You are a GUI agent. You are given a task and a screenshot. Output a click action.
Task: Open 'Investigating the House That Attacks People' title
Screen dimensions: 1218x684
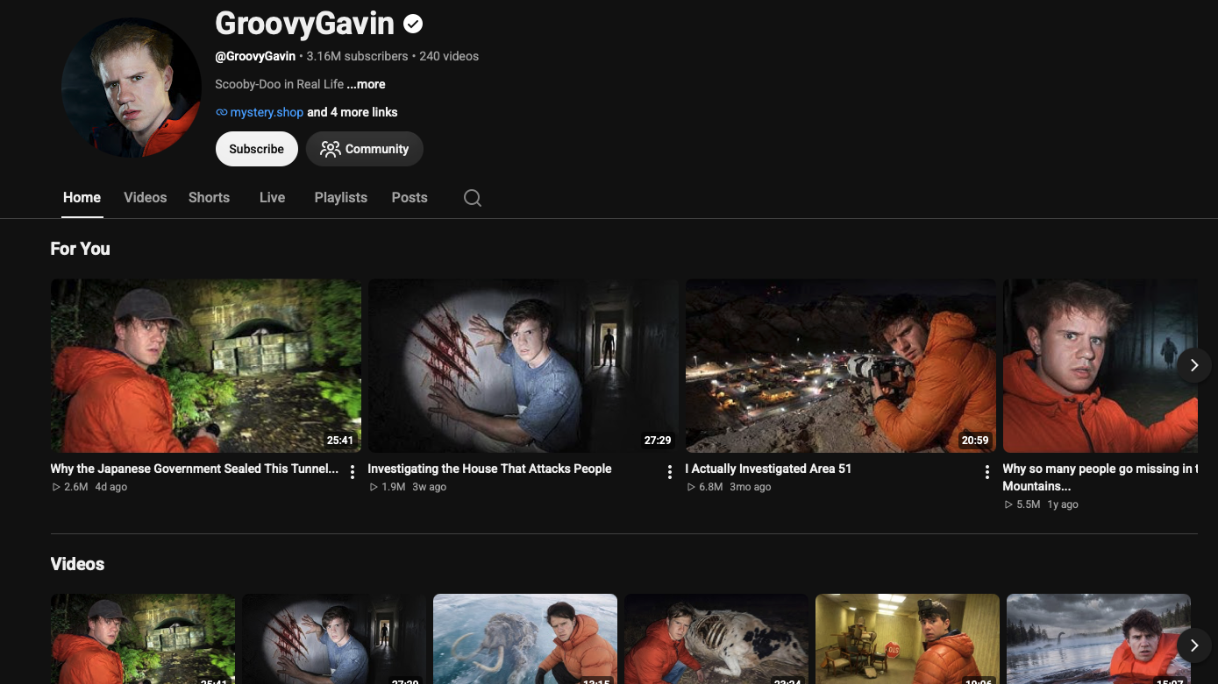(x=489, y=469)
